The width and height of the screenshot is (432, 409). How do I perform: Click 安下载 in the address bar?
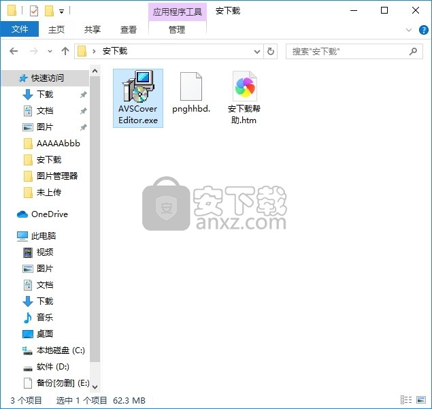pyautogui.click(x=115, y=51)
